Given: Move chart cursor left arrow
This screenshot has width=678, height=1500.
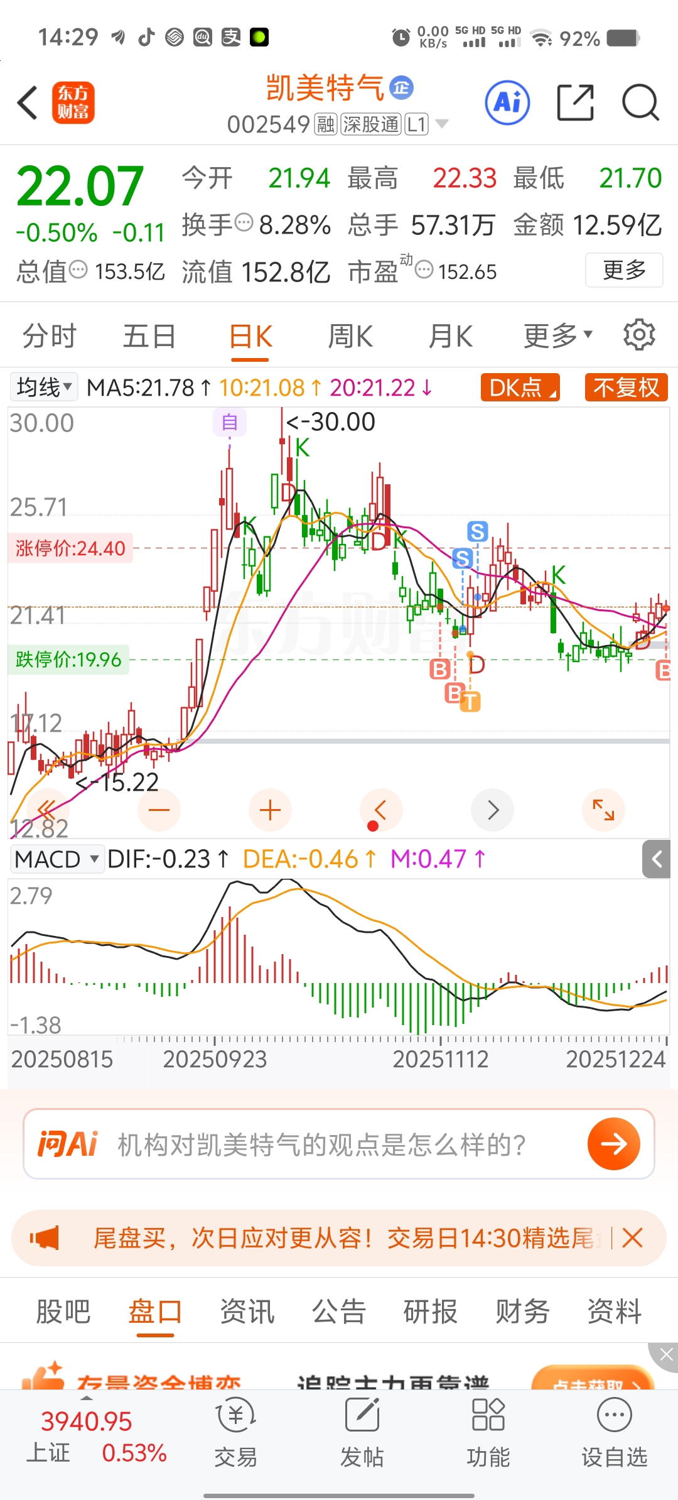Looking at the screenshot, I should pos(381,810).
